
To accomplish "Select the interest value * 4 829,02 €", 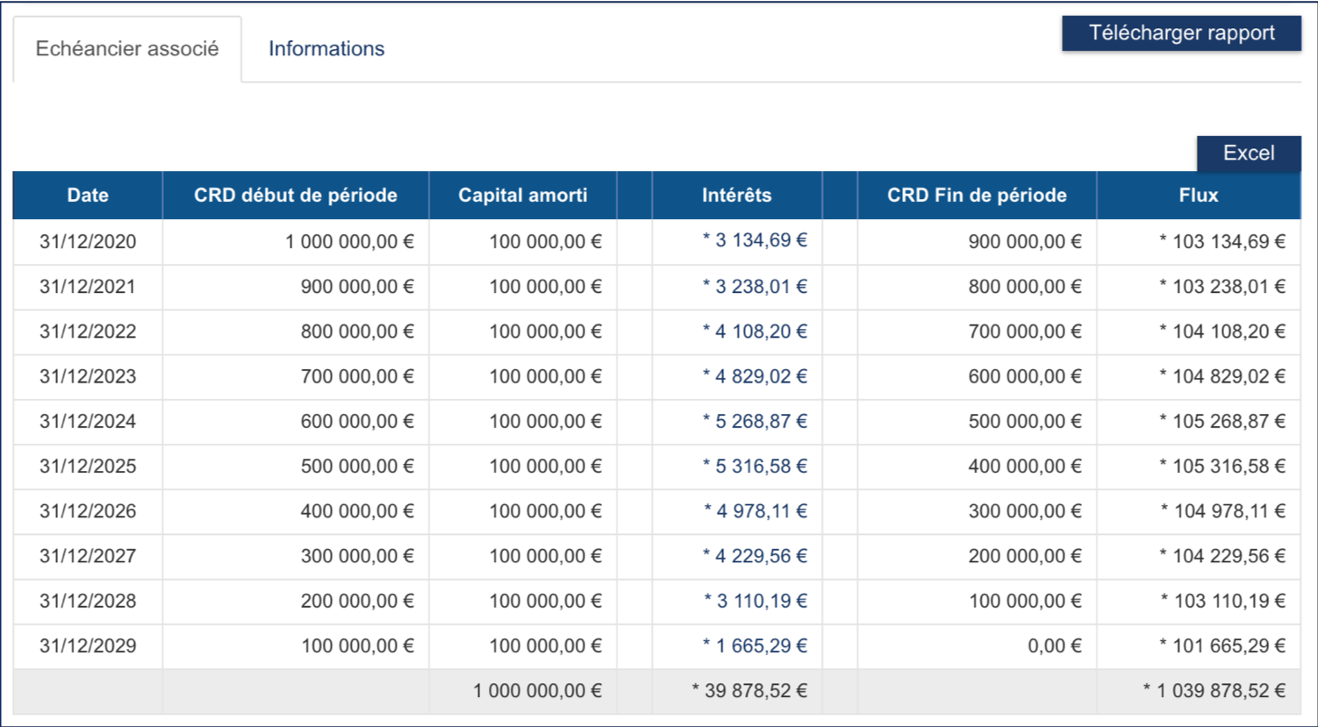I will pos(755,376).
